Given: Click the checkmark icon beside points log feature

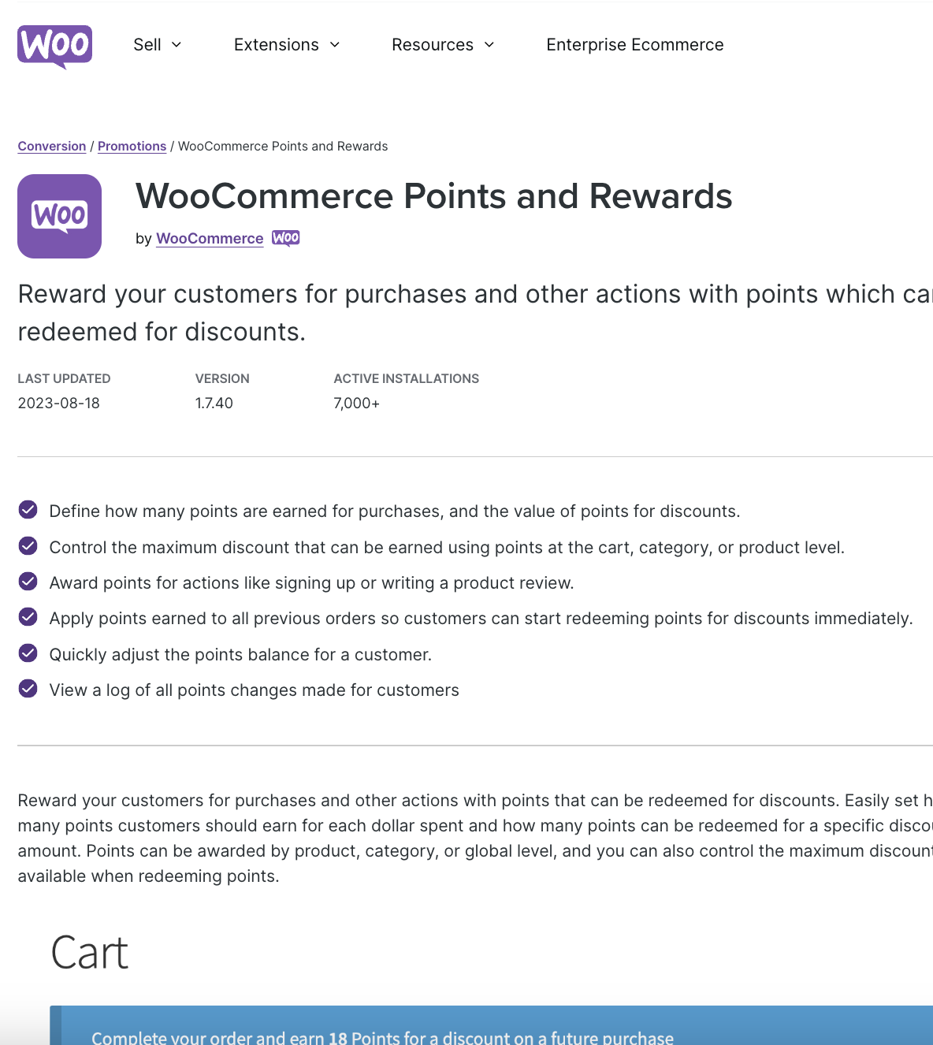Looking at the screenshot, I should pos(28,688).
